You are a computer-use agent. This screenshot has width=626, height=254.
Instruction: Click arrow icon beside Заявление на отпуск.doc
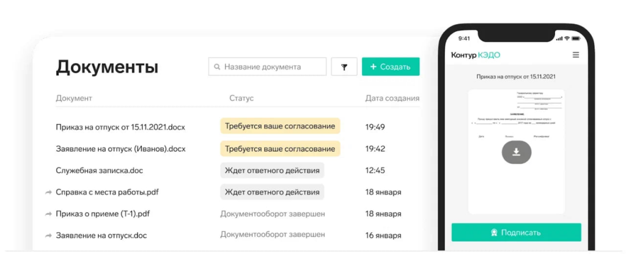tap(49, 236)
